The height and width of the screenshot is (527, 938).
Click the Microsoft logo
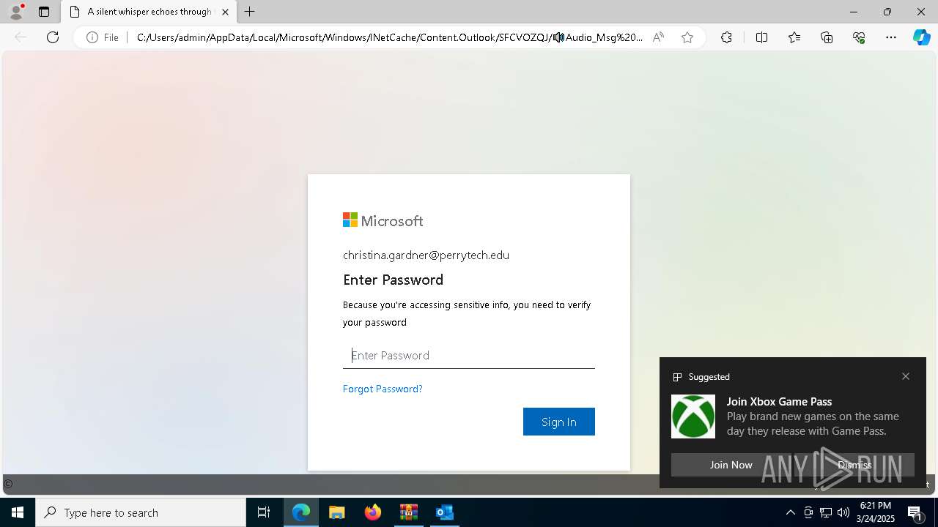383,220
